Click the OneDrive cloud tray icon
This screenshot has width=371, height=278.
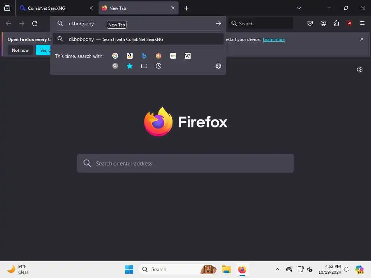coord(289,269)
